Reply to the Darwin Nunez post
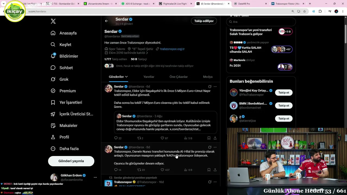This screenshot has height=195, width=347. pyautogui.click(x=118, y=170)
